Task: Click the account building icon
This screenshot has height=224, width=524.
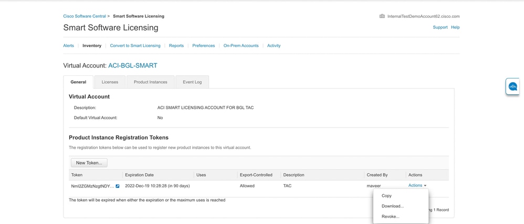Action: pyautogui.click(x=382, y=16)
